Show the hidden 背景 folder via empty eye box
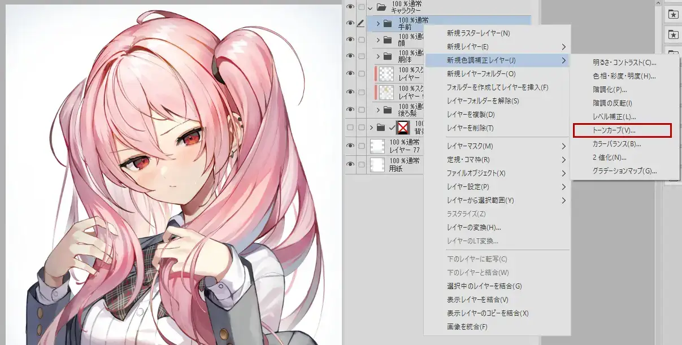Viewport: 682px width, 345px height. pos(350,127)
